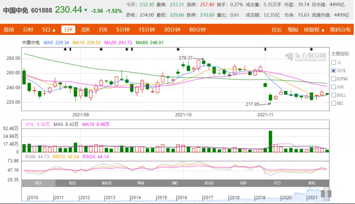The height and width of the screenshot is (204, 355).
Task: Click the MA60: 246.01 legend label
Action: click(150, 43)
